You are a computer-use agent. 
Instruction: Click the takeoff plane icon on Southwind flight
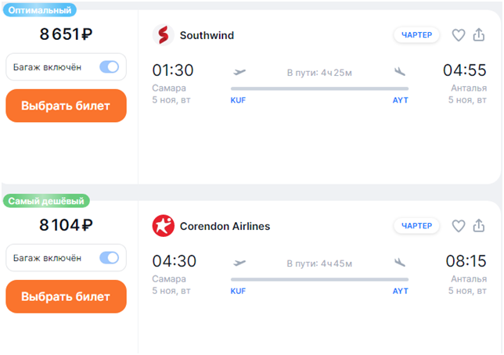[239, 72]
